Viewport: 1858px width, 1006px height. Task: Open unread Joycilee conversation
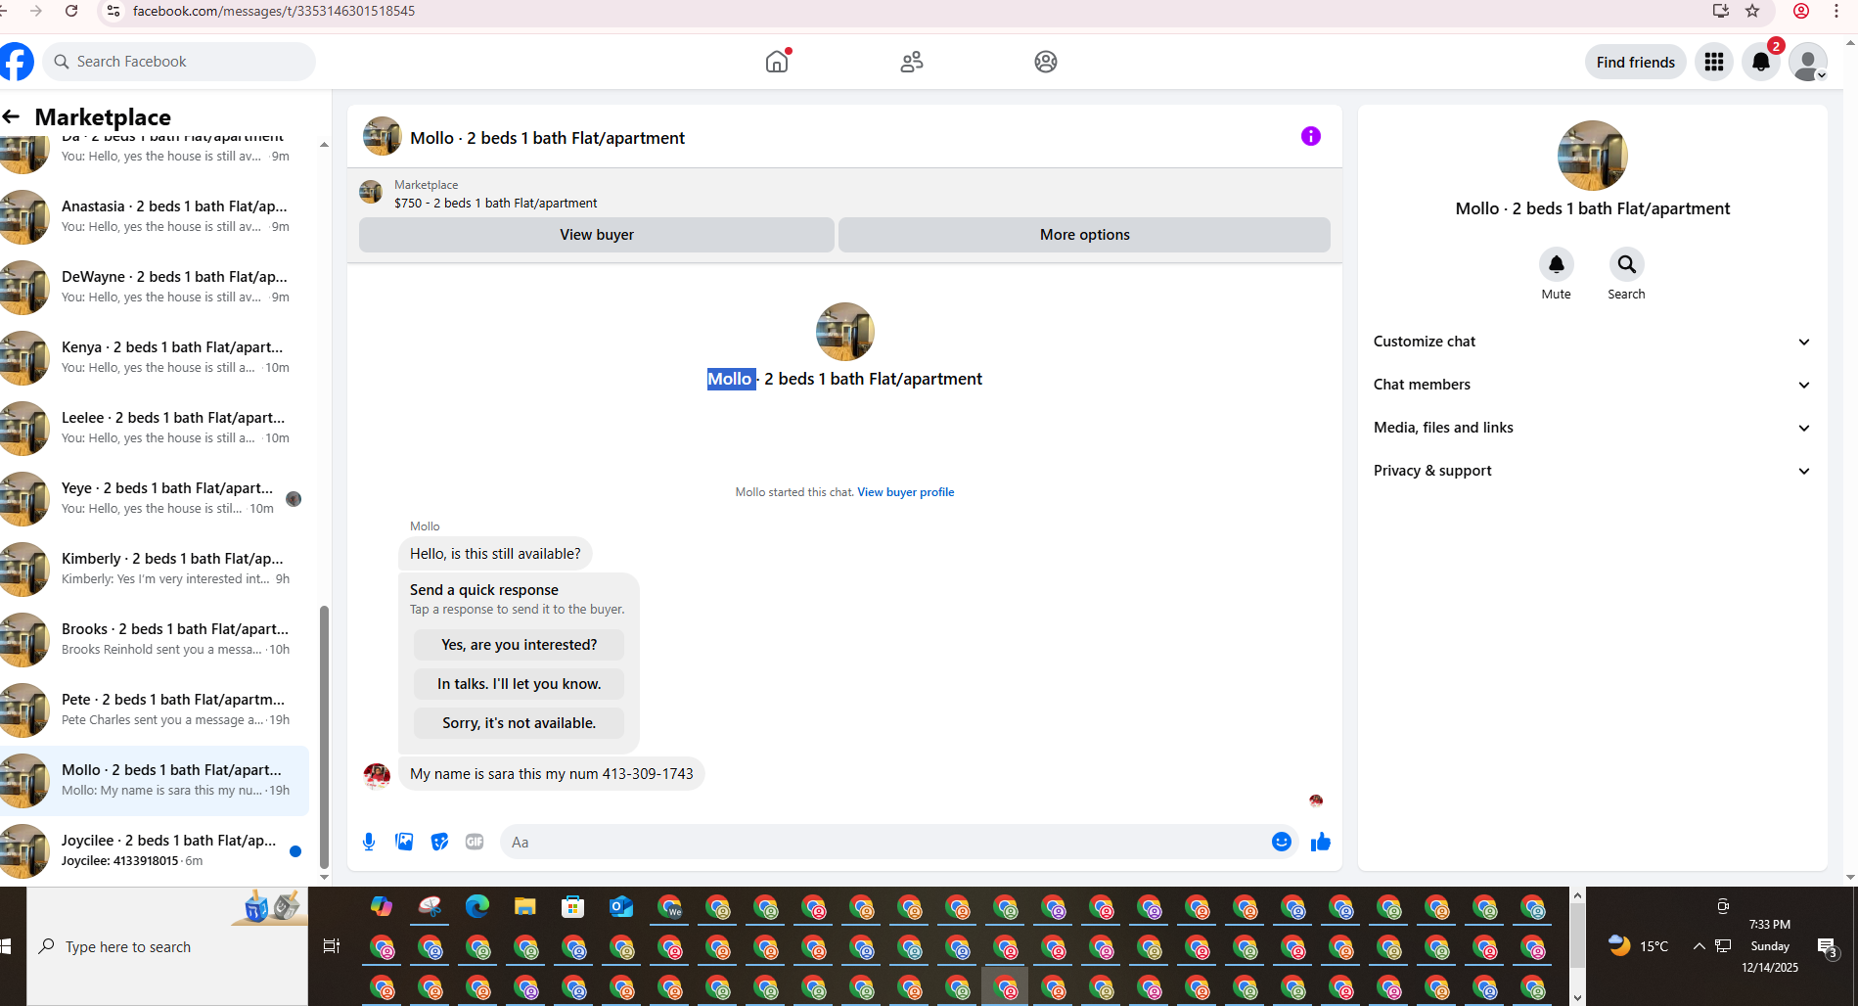click(155, 850)
